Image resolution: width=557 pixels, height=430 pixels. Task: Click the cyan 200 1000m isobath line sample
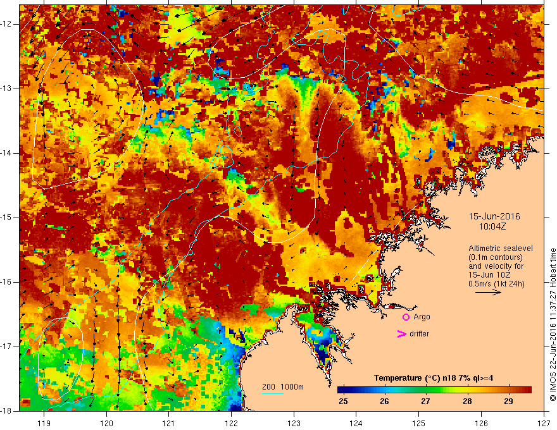point(273,393)
